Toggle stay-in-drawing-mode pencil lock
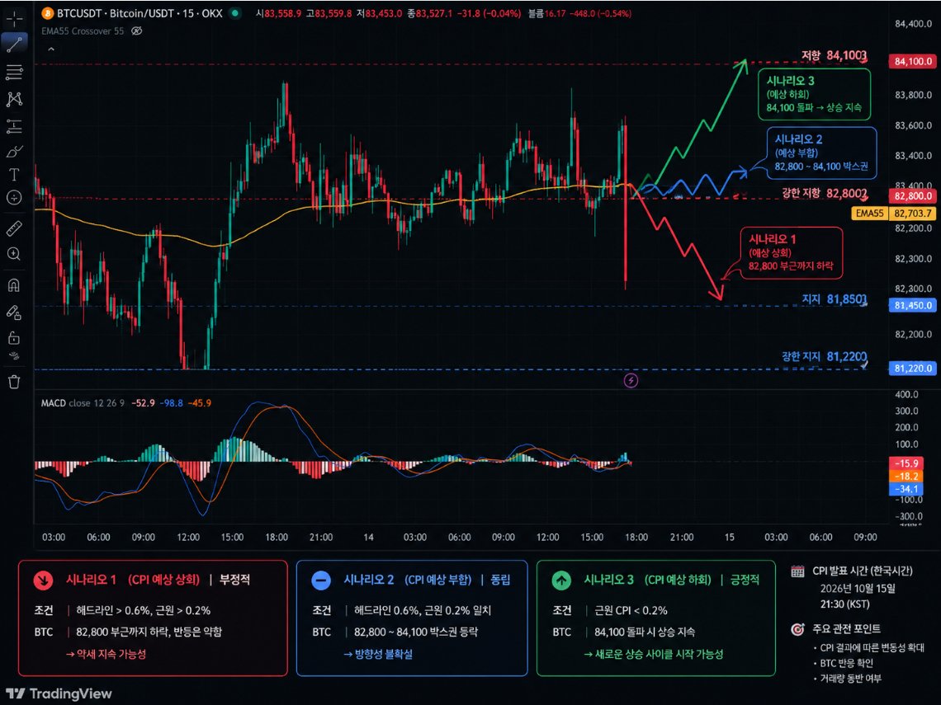 pyautogui.click(x=14, y=312)
